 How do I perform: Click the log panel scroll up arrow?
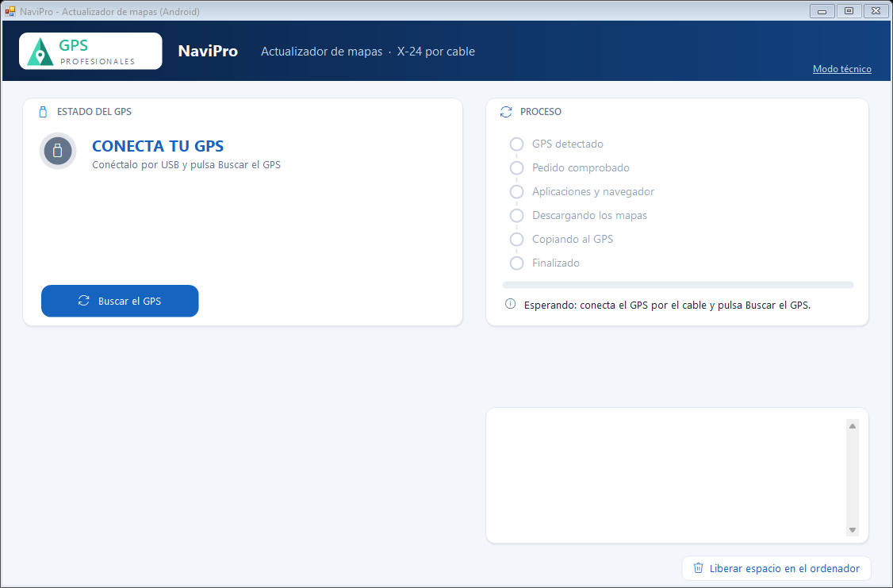click(x=853, y=426)
